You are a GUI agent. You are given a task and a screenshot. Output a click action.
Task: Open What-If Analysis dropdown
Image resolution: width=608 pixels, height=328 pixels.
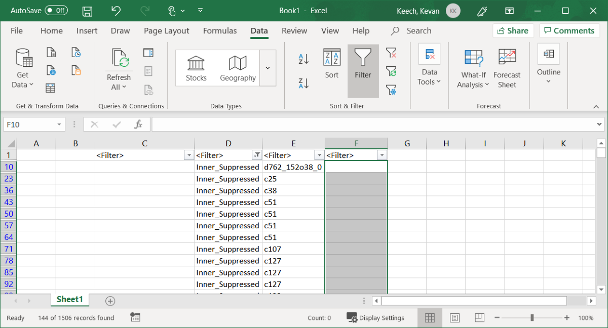tap(473, 68)
